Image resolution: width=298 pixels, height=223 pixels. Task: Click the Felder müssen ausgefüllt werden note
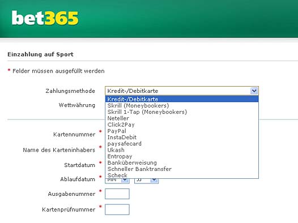click(58, 71)
